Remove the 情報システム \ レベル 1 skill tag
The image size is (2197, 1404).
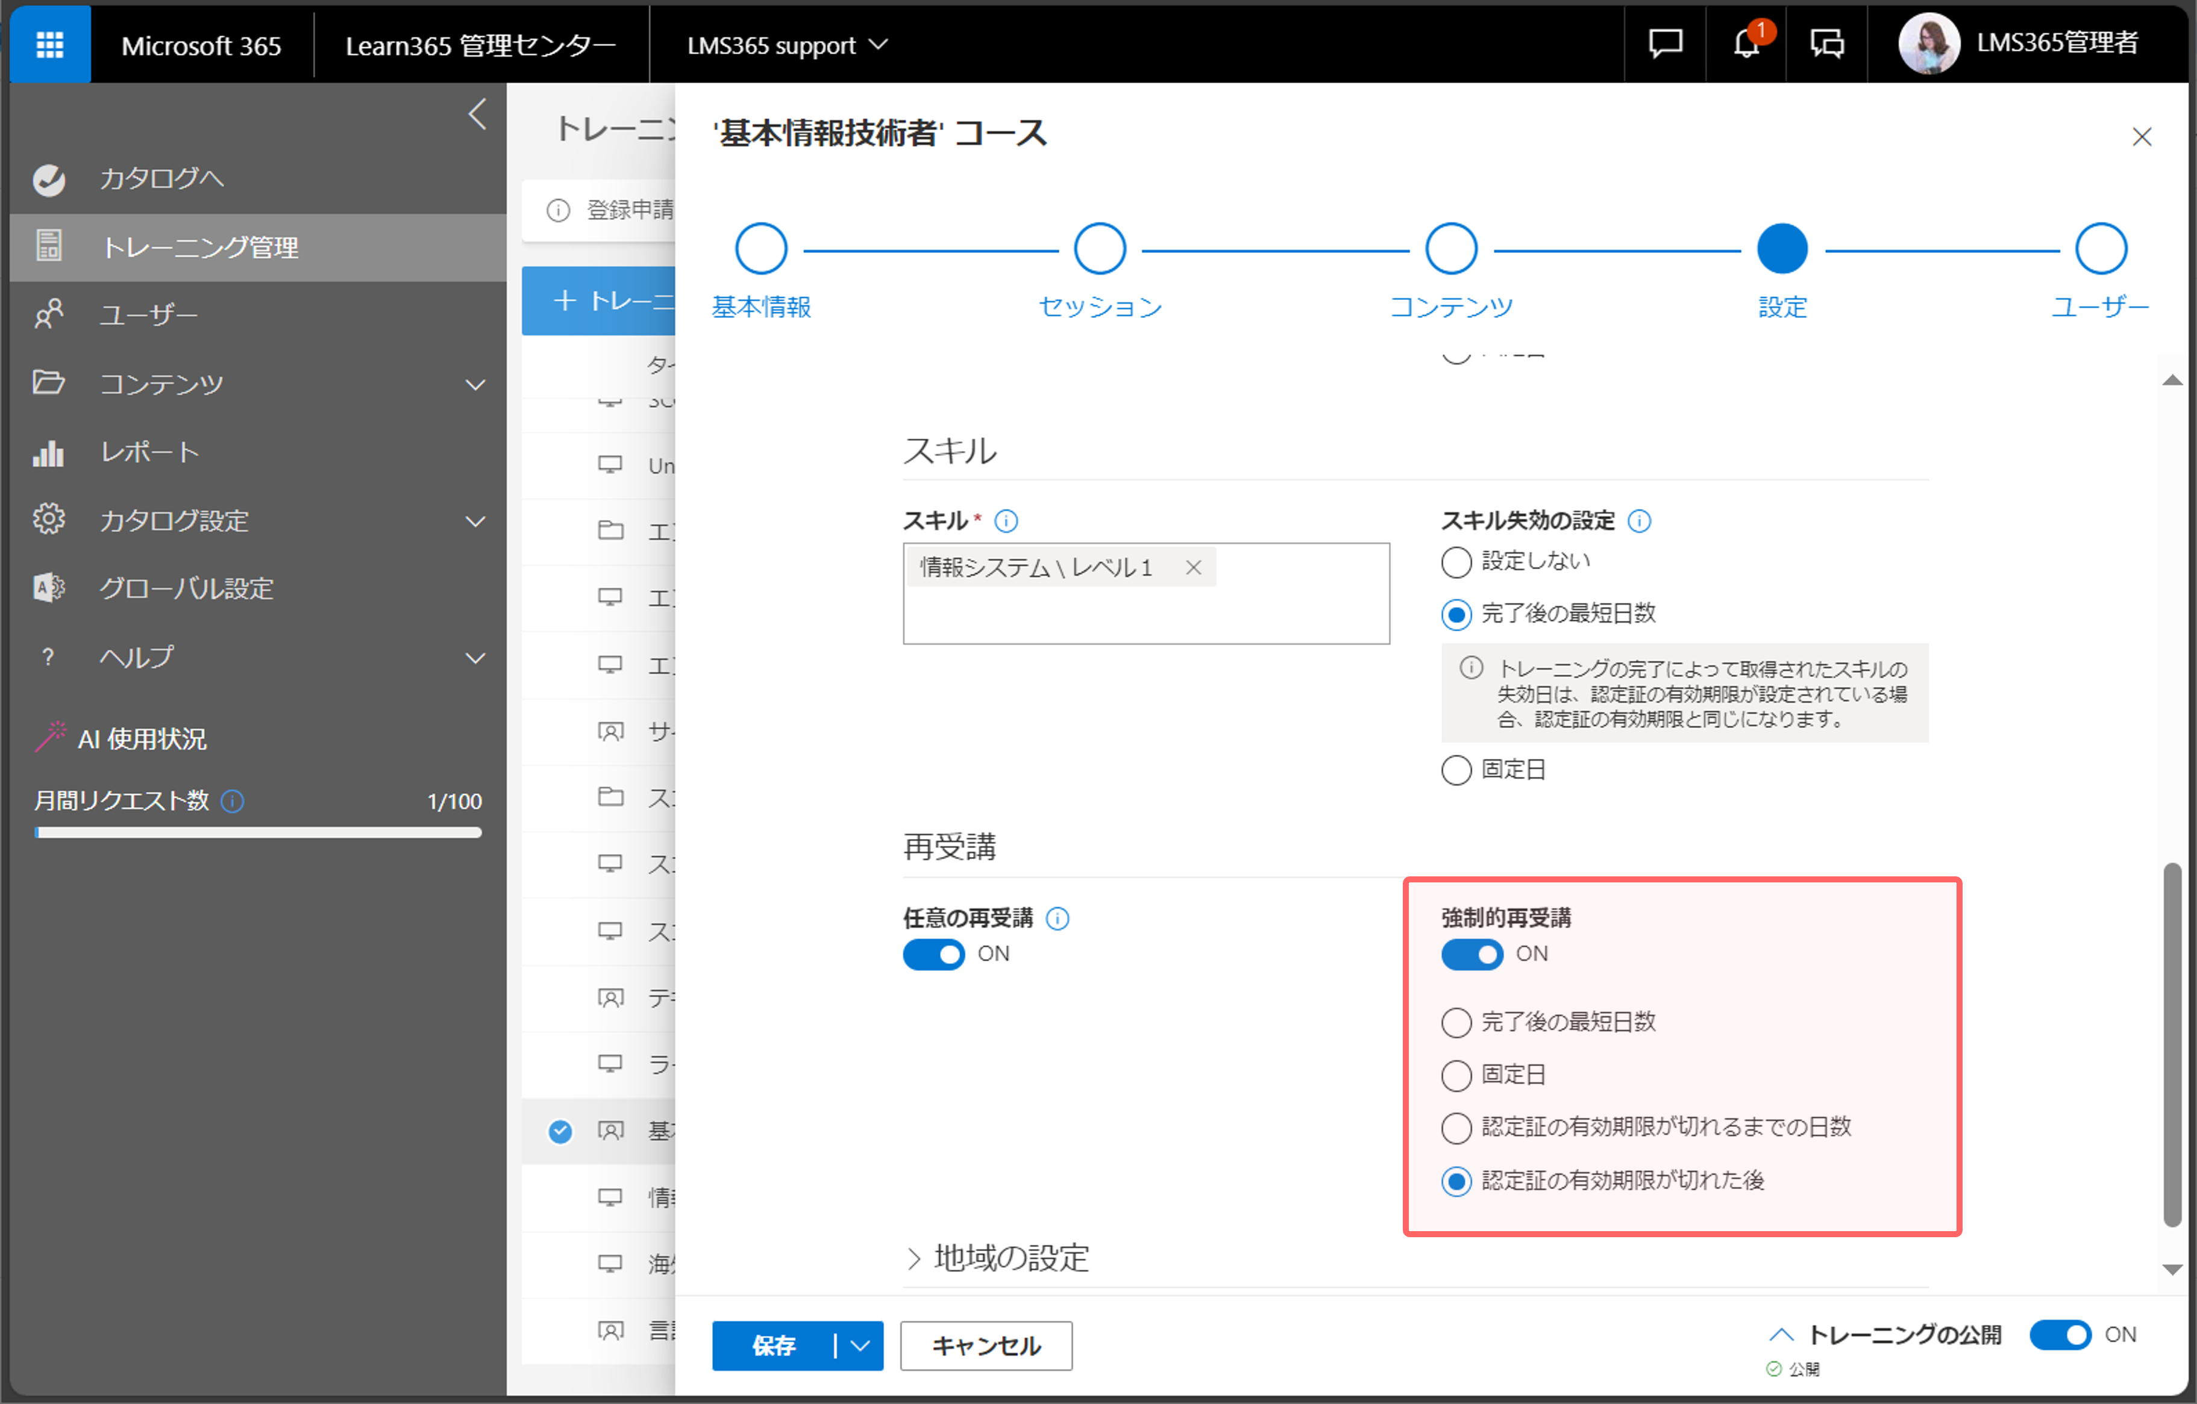(x=1193, y=567)
